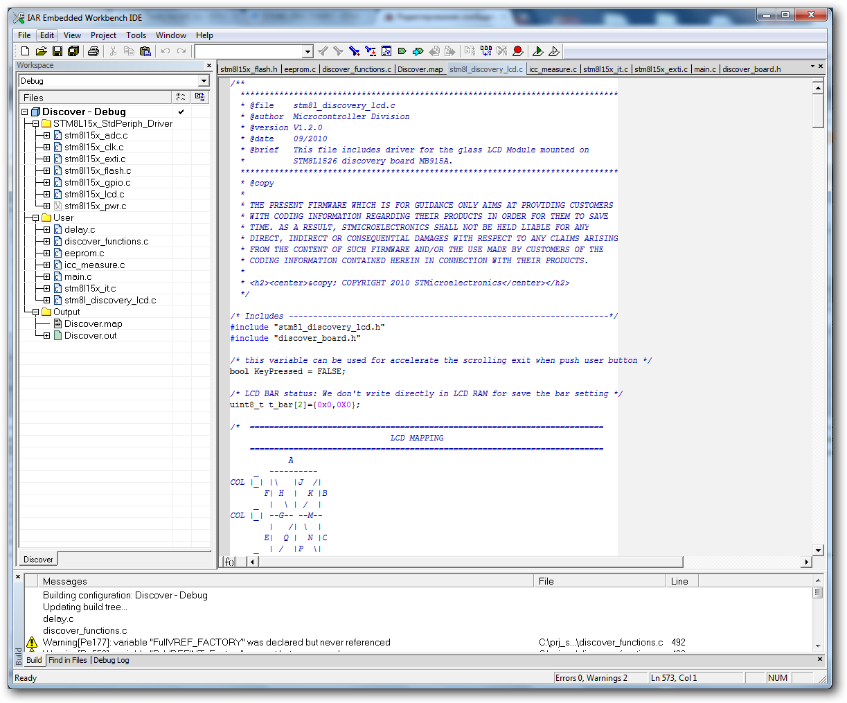
Task: Expand the delay.c tree node
Action: pos(46,229)
